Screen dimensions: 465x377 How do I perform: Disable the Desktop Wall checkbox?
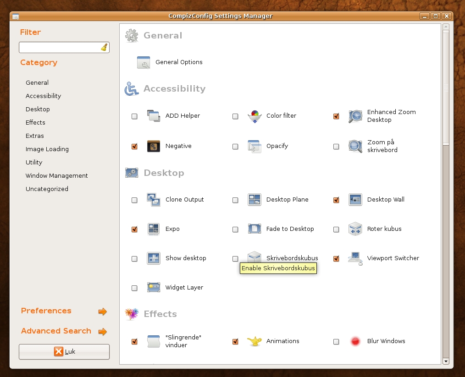click(x=336, y=200)
